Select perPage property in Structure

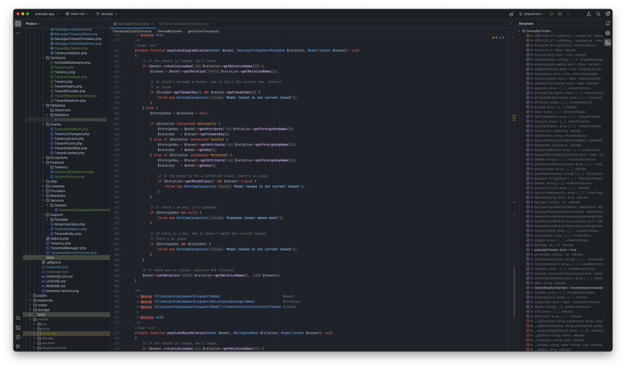pyautogui.click(x=550, y=245)
